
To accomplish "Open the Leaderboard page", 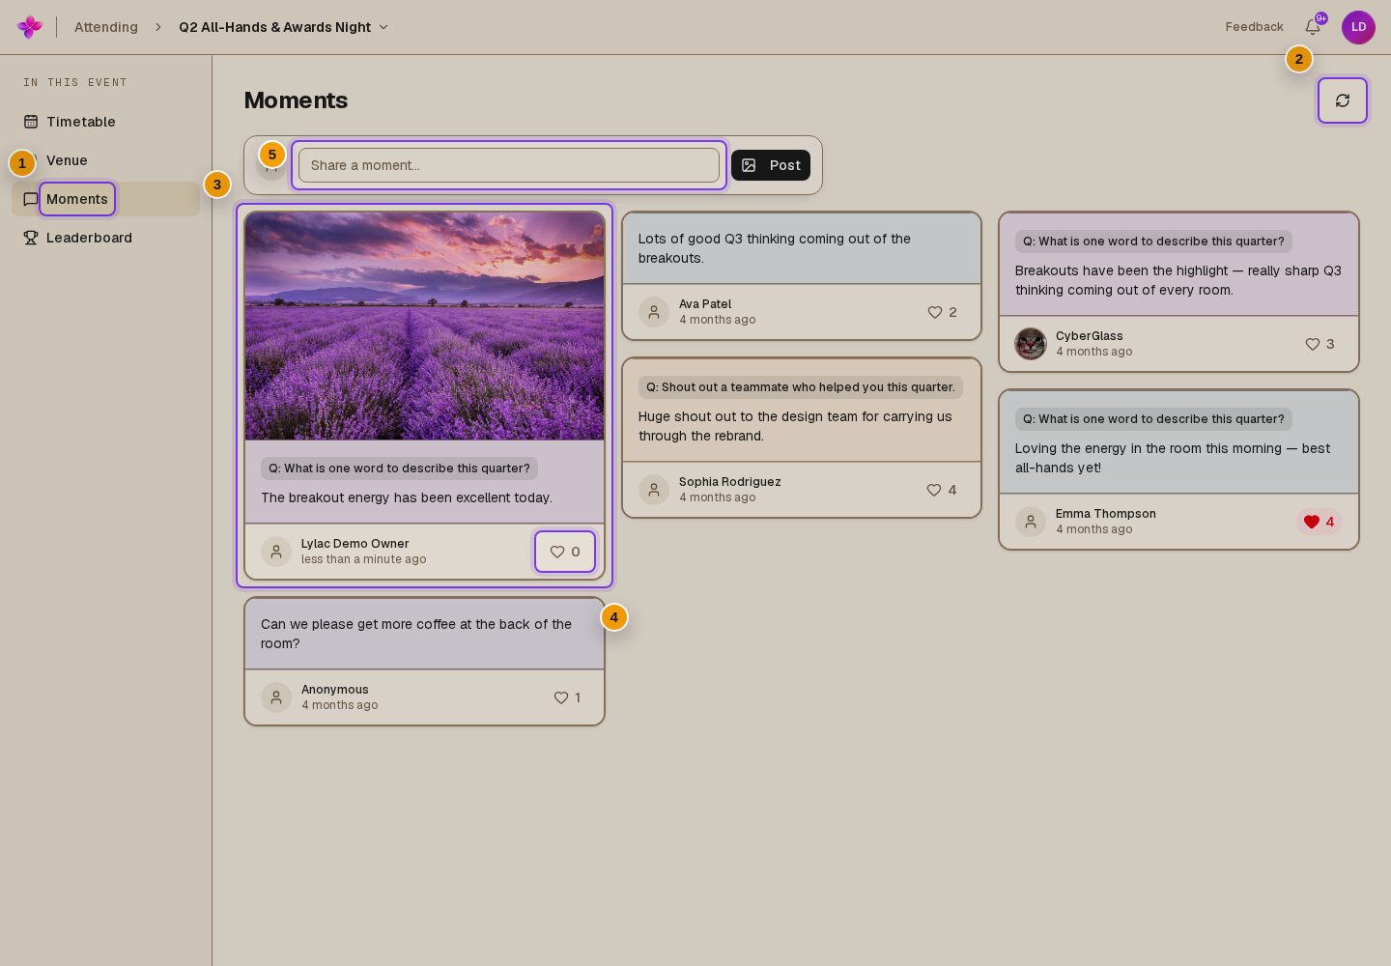I will tap(105, 238).
